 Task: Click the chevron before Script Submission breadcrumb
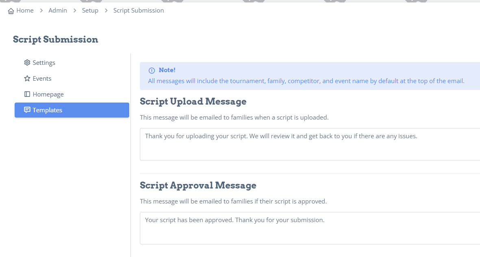click(106, 11)
